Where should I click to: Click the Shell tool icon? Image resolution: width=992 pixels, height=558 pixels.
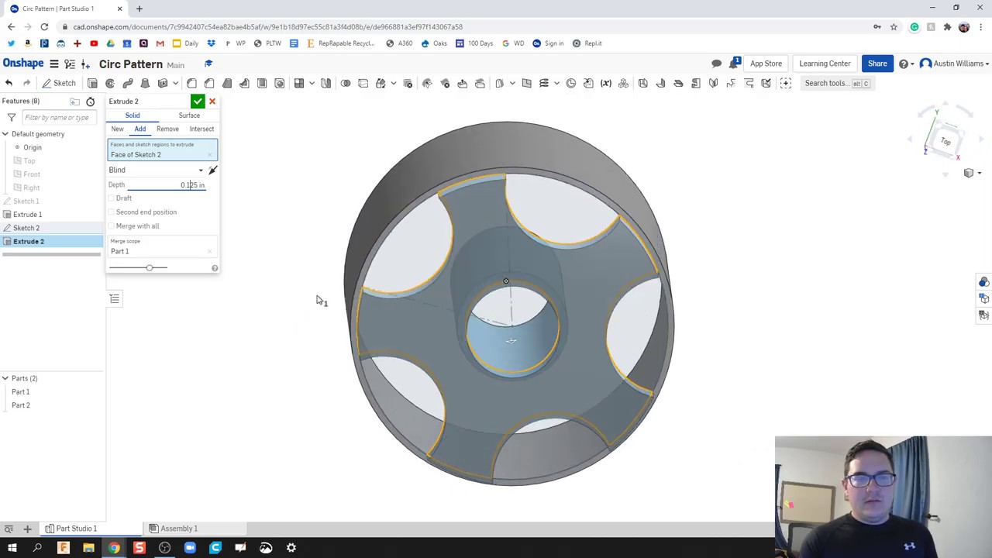(x=262, y=83)
